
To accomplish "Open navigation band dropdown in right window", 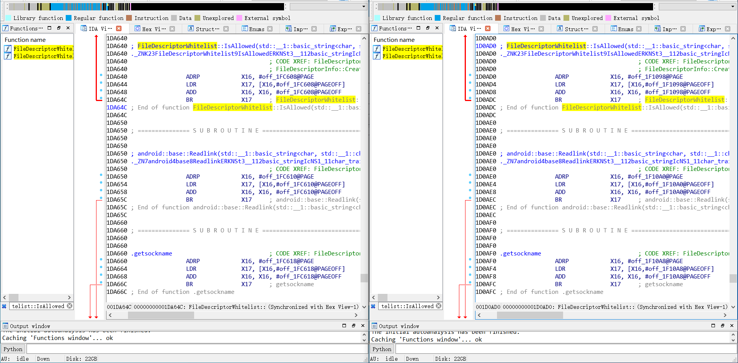I will 733,7.
